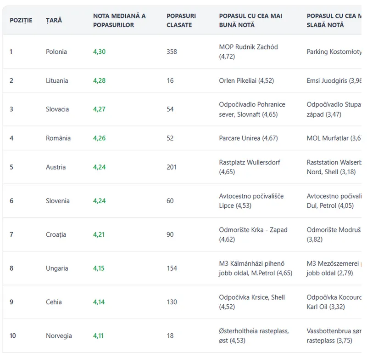Click the median score 4,28
Screen dimensions: 367x353
(99, 81)
